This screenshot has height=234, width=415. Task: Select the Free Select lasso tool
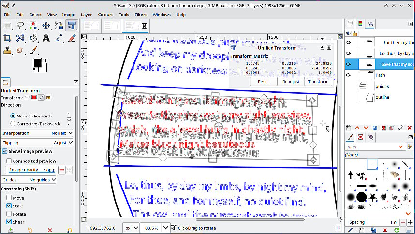point(20,26)
